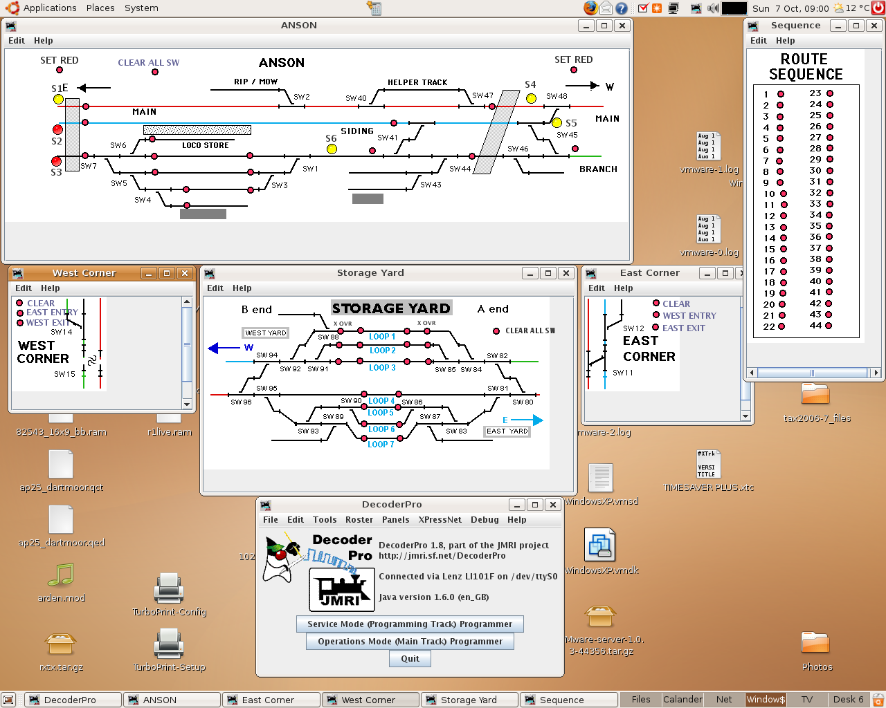Screen dimensions: 886x708
Task: Open the Edit menu of the Storage Yard window
Action: 215,288
